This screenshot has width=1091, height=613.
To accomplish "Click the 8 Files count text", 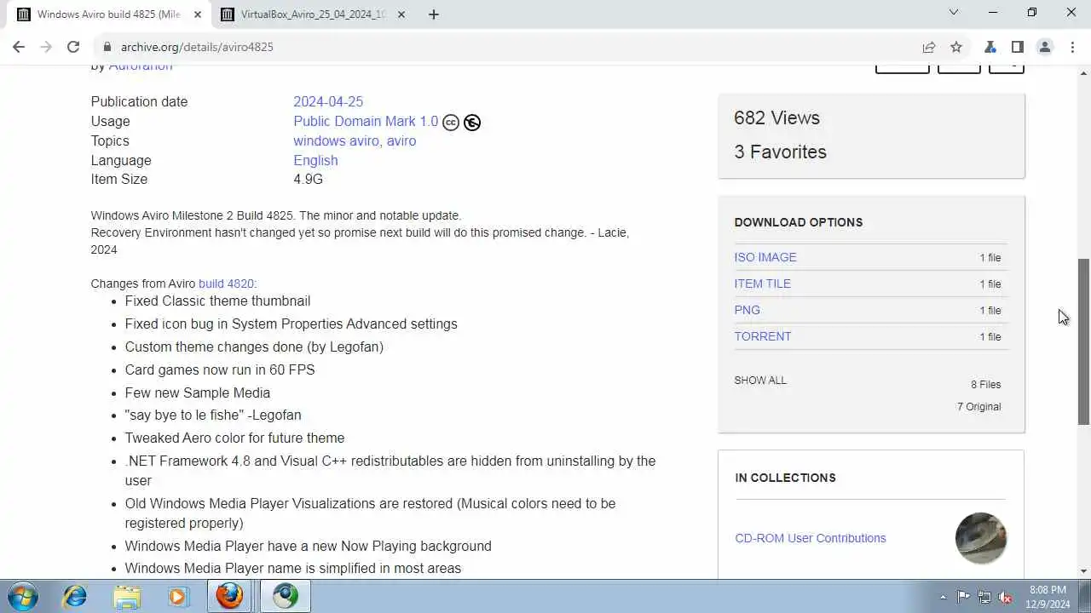I will (985, 385).
